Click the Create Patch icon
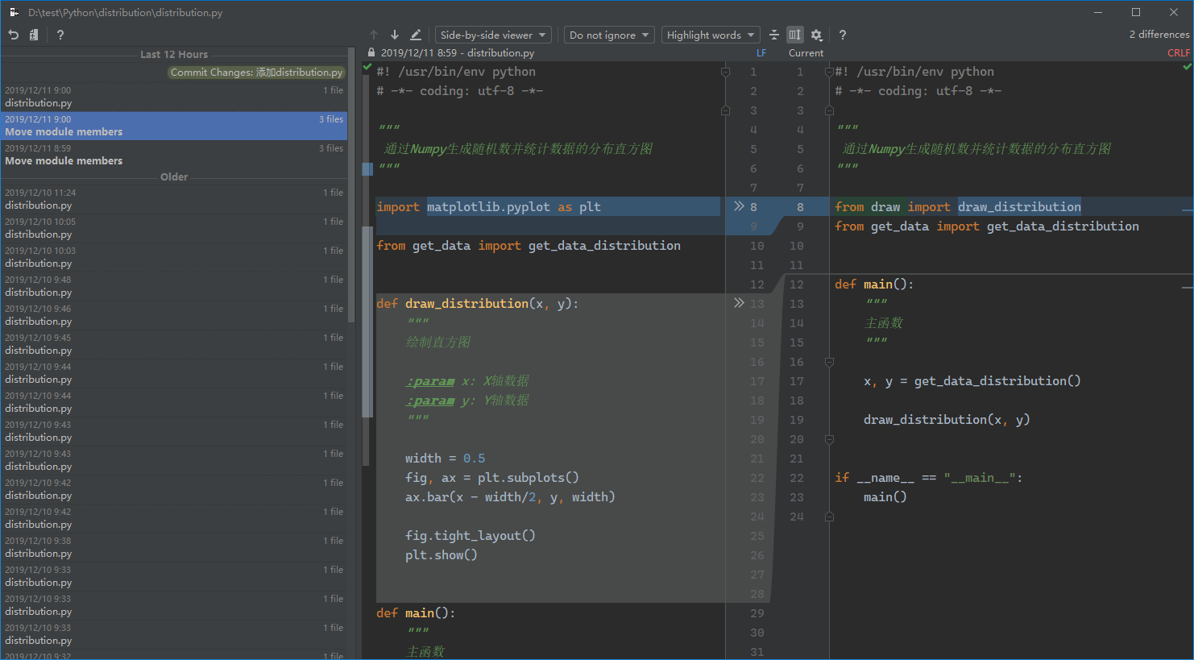This screenshot has width=1194, height=660. [x=34, y=35]
